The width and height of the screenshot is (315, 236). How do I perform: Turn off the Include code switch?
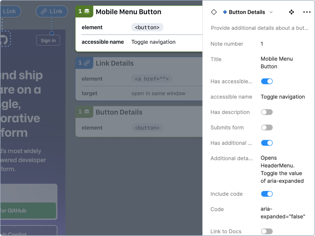(x=267, y=194)
